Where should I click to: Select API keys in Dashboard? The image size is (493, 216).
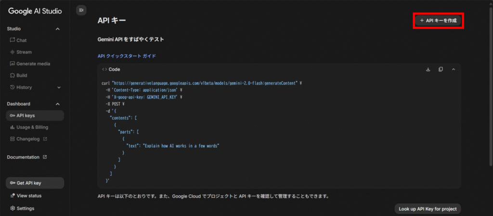click(35, 116)
